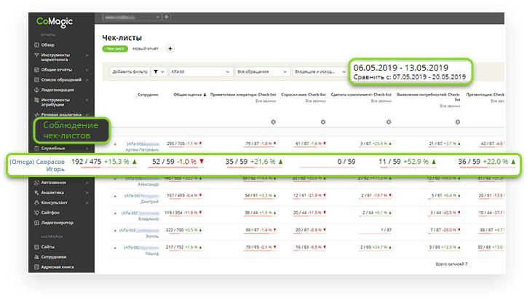Open the Alfa-bt dropdown
The width and height of the screenshot is (527, 300).
coord(200,71)
